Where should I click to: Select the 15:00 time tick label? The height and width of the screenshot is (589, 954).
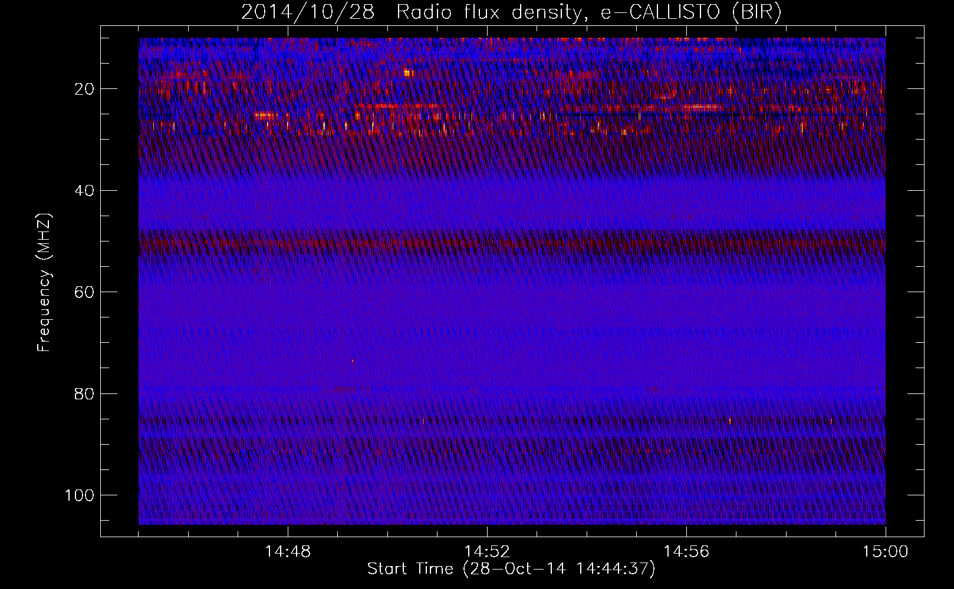pos(886,552)
